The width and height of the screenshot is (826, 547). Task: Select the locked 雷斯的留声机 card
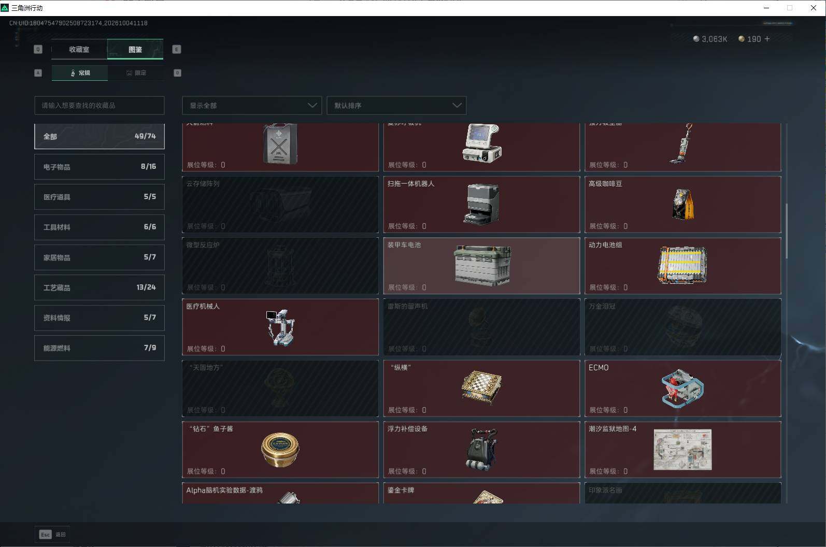click(481, 327)
